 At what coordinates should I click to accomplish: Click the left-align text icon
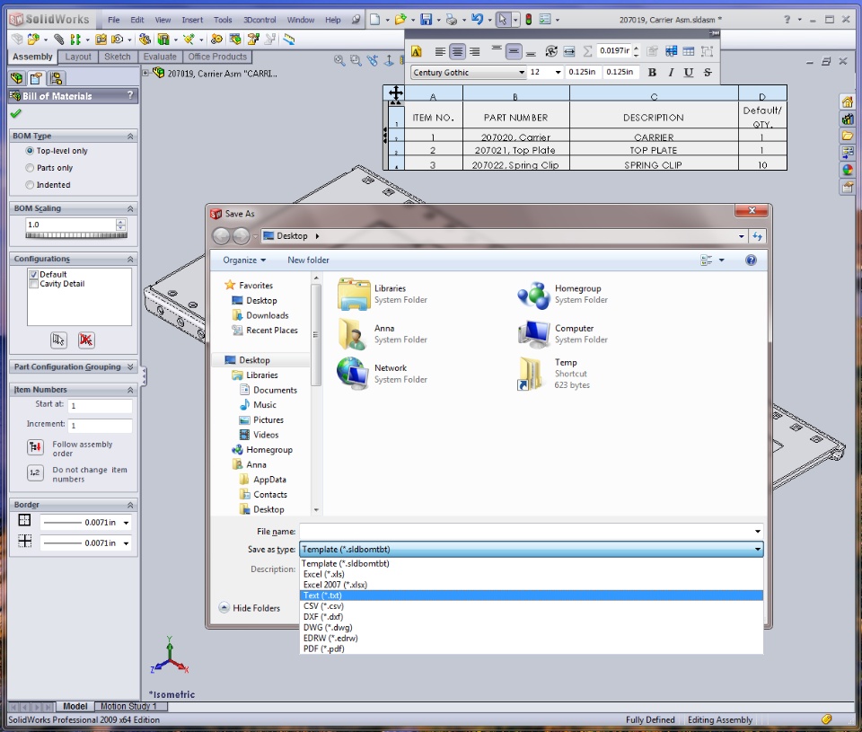click(x=440, y=52)
